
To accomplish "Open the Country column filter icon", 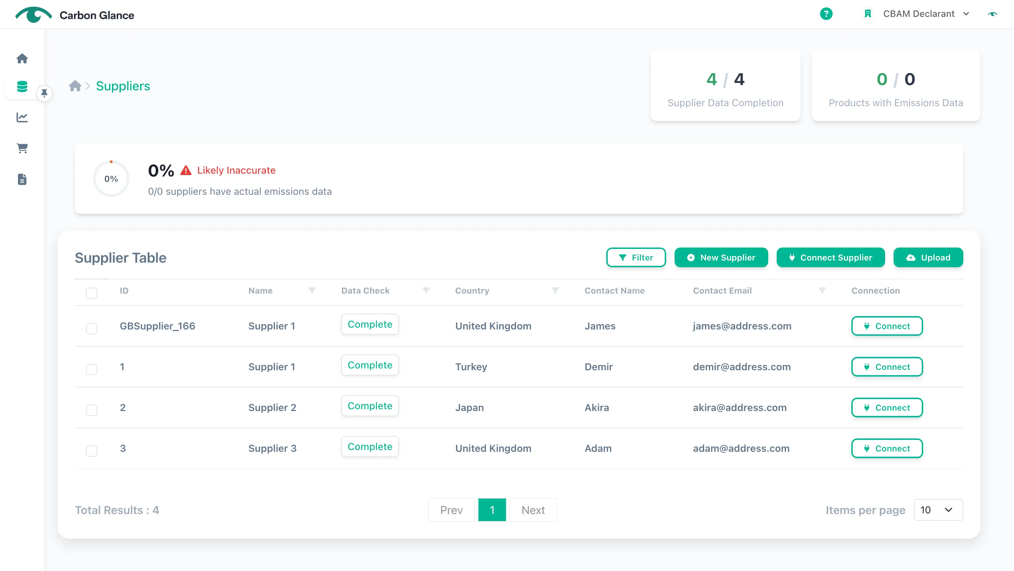I will 555,290.
